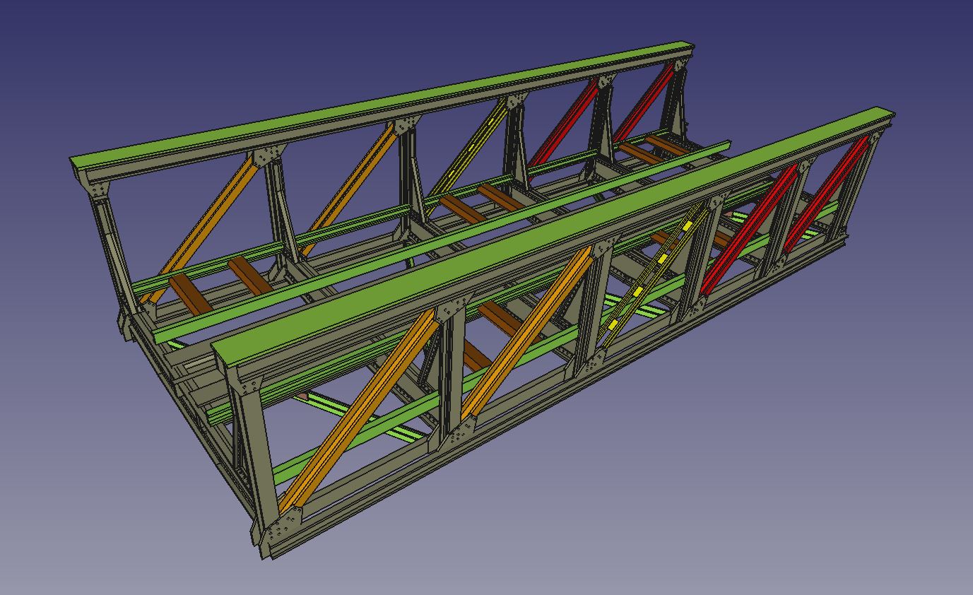Pick the second orange diagonal on front truss
This screenshot has height=595, width=973.
[526, 332]
